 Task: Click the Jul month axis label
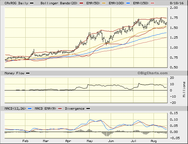(133, 141)
